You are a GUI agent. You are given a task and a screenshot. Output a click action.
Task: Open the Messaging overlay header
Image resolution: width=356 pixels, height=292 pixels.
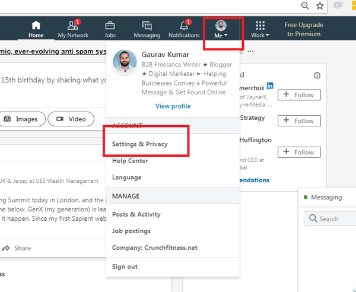click(327, 197)
